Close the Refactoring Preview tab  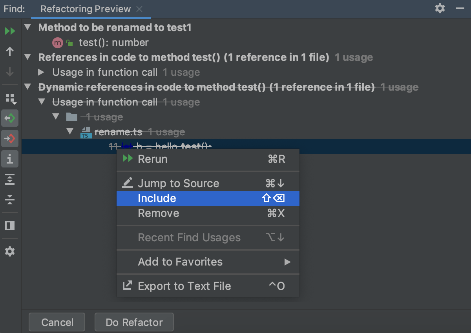139,9
